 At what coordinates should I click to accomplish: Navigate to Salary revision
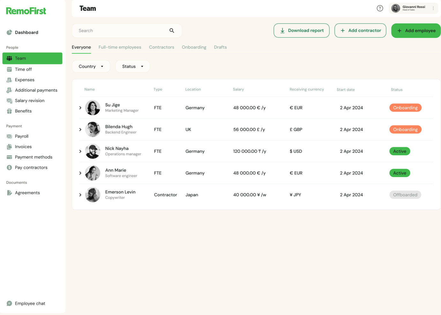point(29,100)
